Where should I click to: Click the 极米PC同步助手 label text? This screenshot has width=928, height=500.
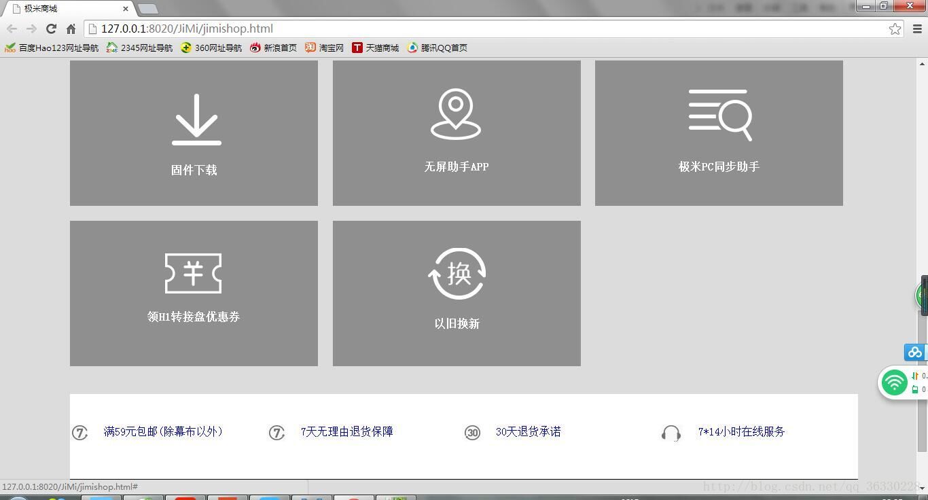pyautogui.click(x=719, y=166)
